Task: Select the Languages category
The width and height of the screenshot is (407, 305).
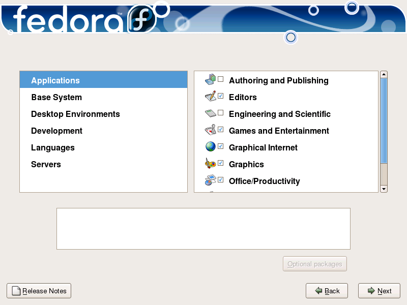Action: pos(104,147)
